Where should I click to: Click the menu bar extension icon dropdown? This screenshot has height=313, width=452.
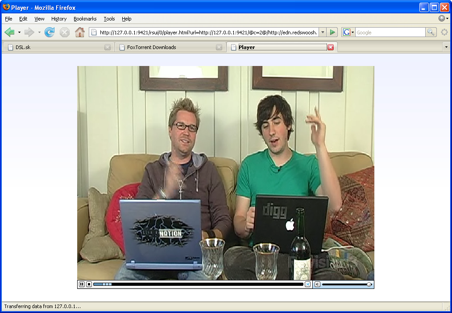(444, 18)
